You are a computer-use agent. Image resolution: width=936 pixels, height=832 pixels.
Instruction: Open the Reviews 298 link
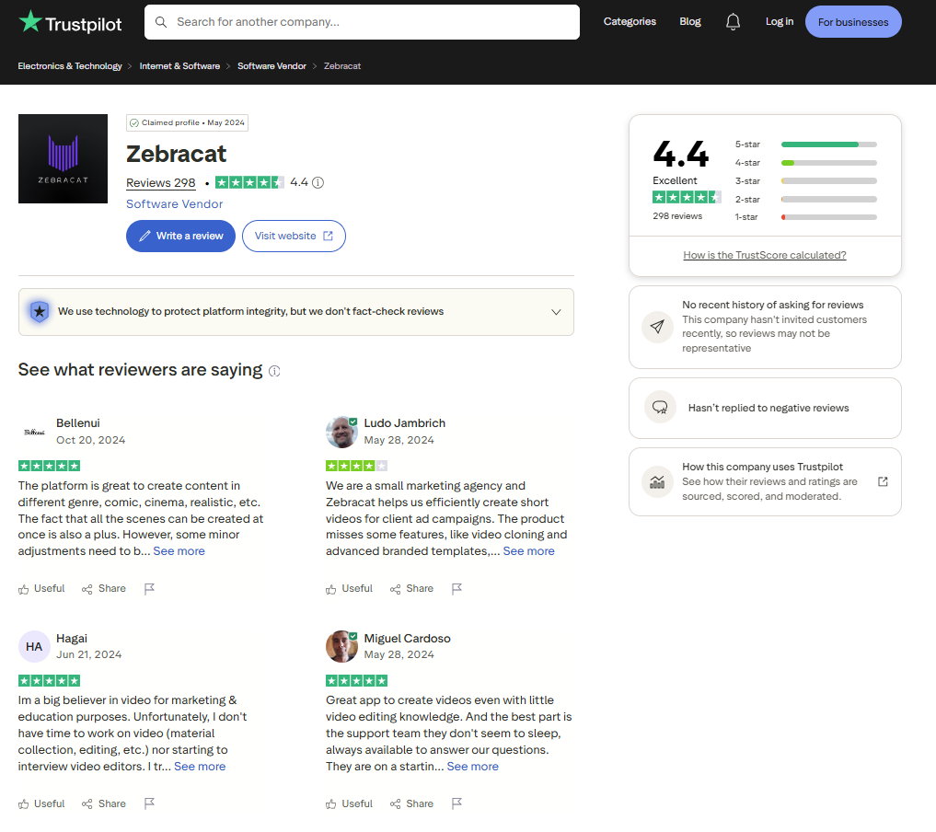pyautogui.click(x=160, y=182)
